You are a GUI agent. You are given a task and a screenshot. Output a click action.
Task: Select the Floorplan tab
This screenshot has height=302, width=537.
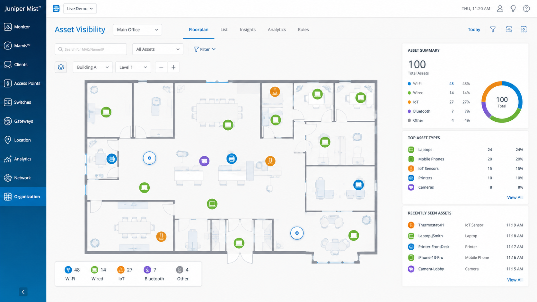pos(198,30)
